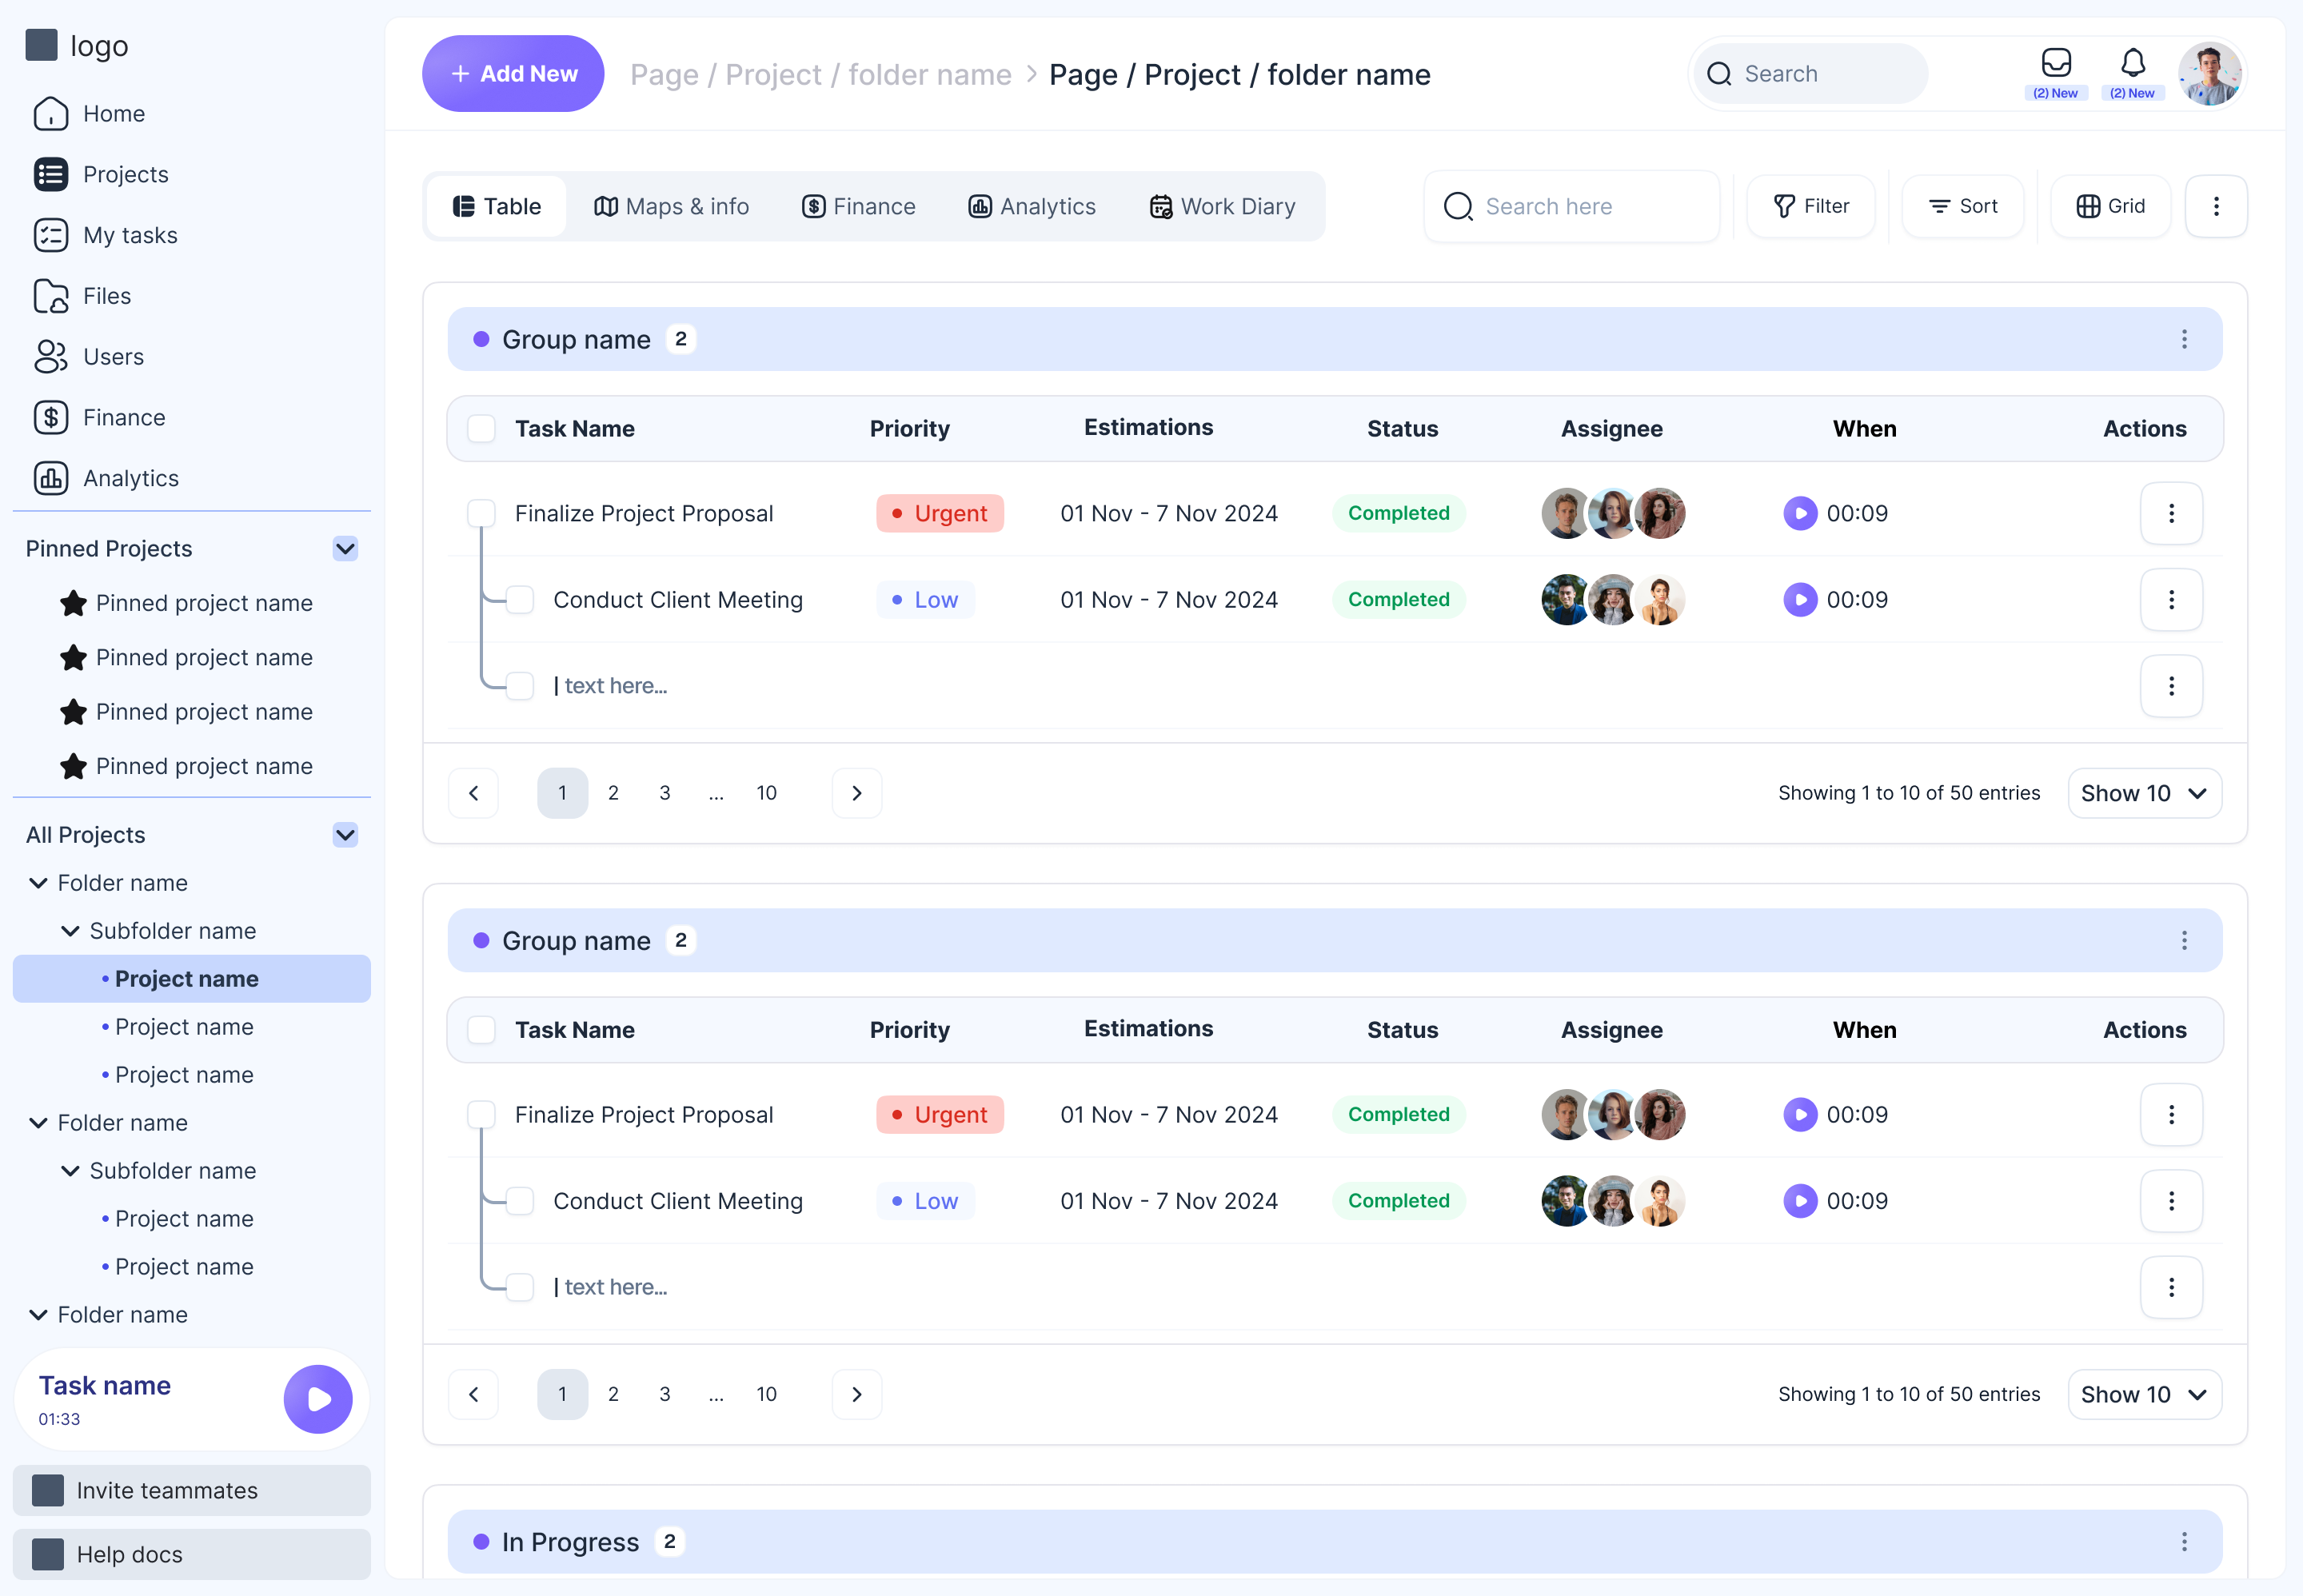Select all tasks in second table header
The height and width of the screenshot is (1596, 2303).
(482, 1030)
